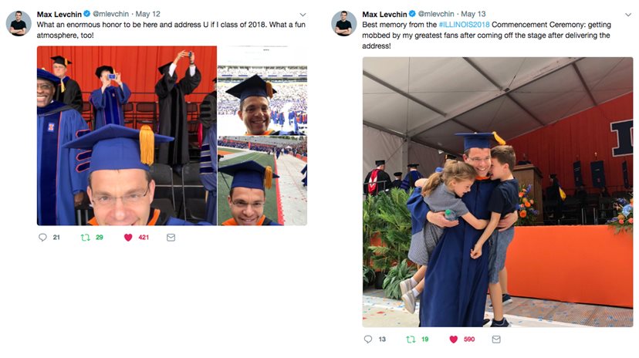Open May 13 tweet options chevron

click(627, 14)
